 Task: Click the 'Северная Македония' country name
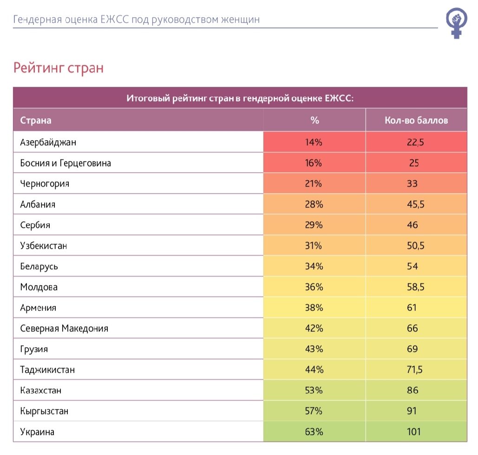pos(64,329)
